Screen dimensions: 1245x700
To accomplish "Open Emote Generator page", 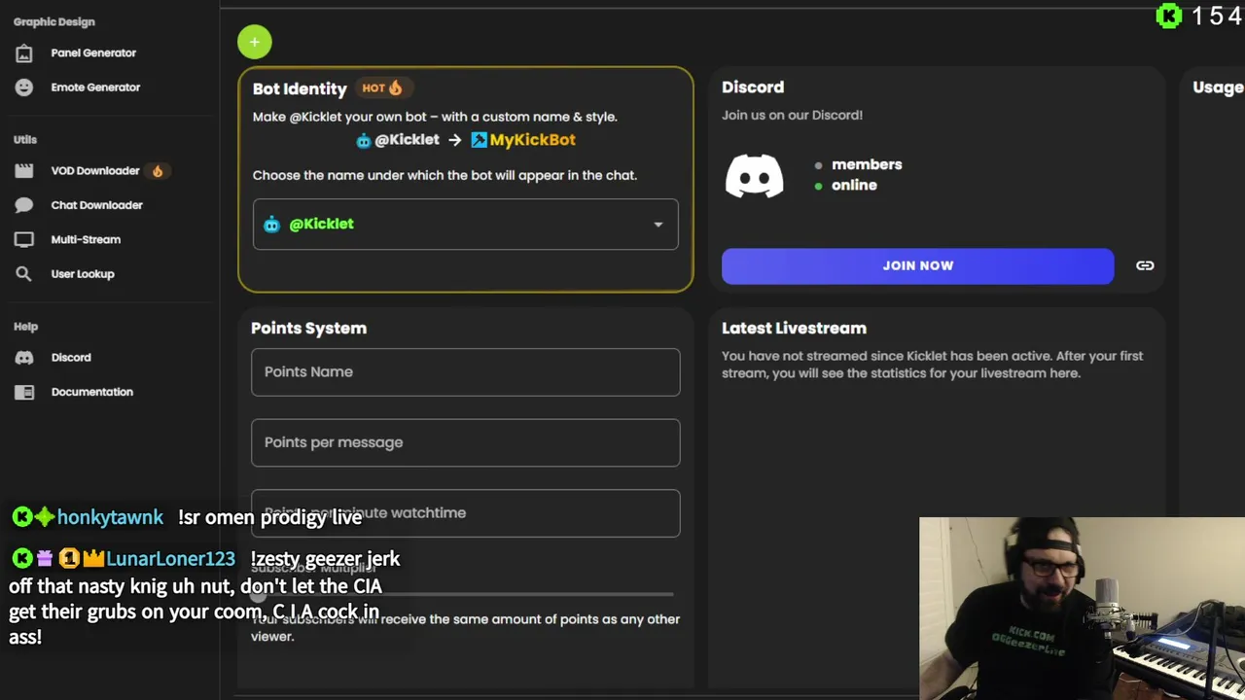I will tap(95, 87).
